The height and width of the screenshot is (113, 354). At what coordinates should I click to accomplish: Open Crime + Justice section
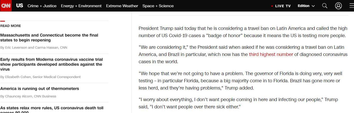42,6
